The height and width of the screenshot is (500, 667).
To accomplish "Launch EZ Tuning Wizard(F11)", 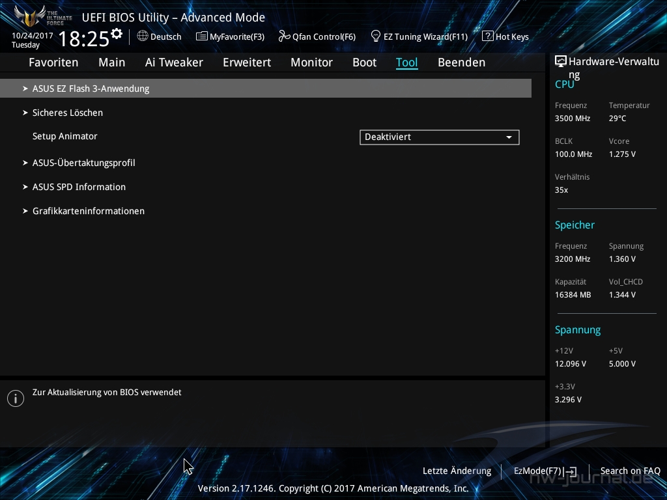I will pyautogui.click(x=419, y=36).
